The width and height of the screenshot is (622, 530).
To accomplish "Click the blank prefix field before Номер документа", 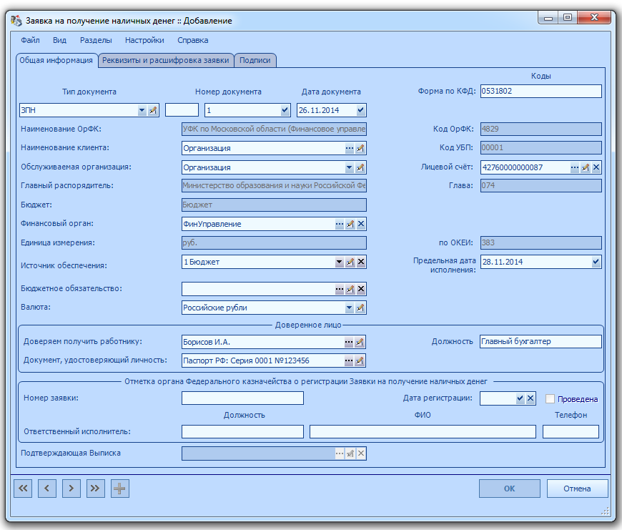I will point(182,110).
